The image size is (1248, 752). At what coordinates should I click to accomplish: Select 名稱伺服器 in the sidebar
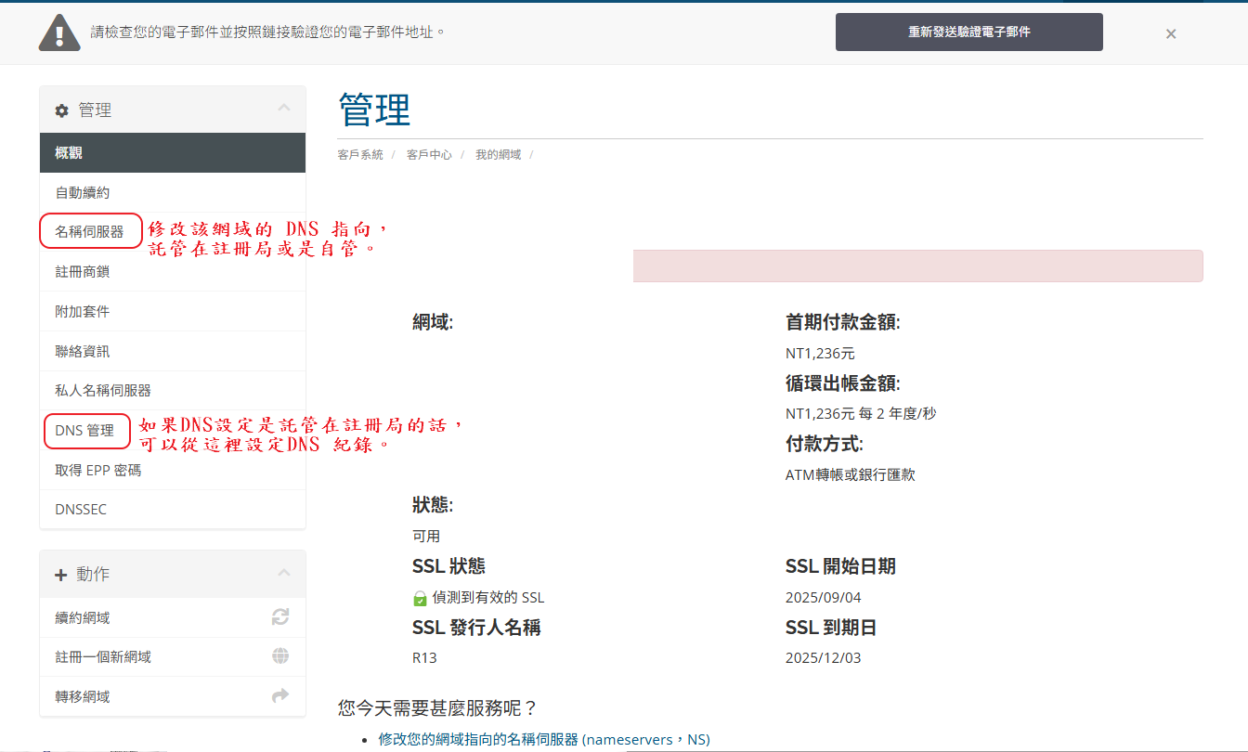[89, 232]
